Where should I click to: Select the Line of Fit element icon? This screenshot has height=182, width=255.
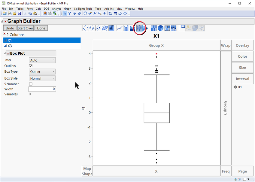pyautogui.click(x=98, y=28)
